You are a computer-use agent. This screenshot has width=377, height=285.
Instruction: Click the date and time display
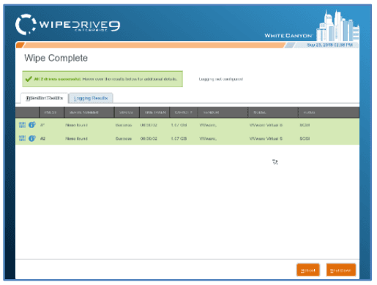[x=329, y=45]
